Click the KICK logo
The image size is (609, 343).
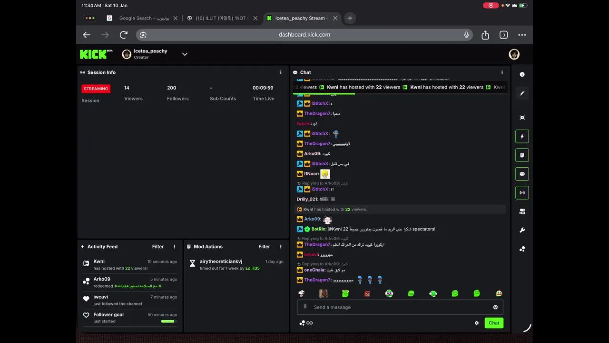(x=96, y=54)
